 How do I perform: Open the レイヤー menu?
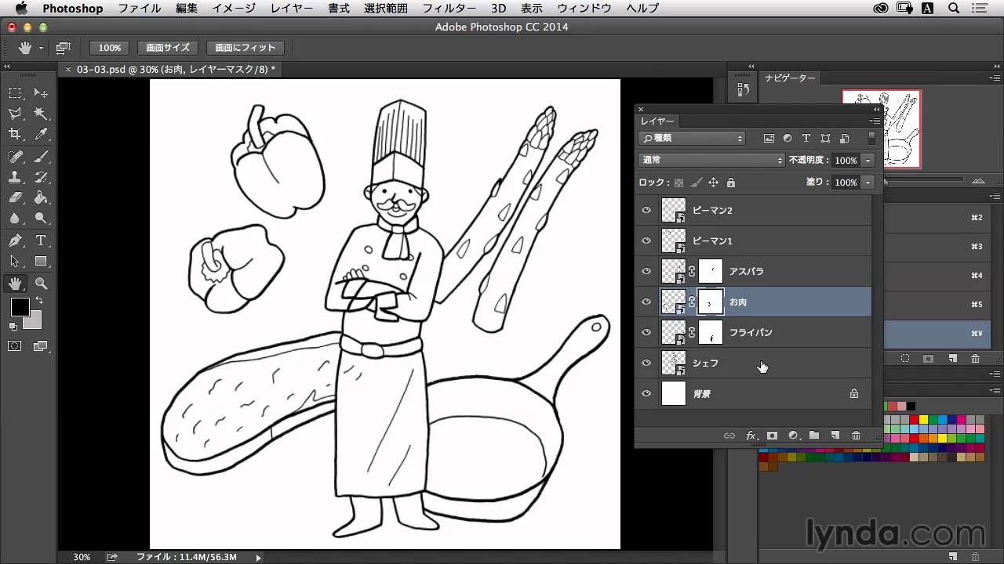coord(292,9)
